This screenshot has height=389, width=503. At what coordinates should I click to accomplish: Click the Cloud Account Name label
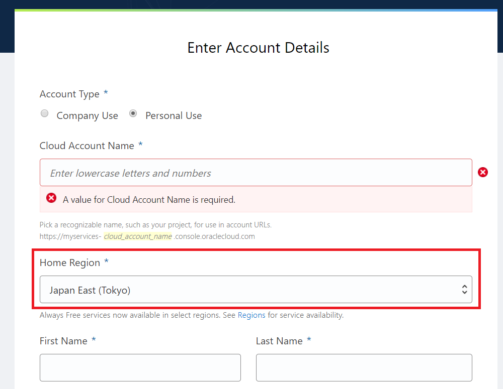[87, 146]
